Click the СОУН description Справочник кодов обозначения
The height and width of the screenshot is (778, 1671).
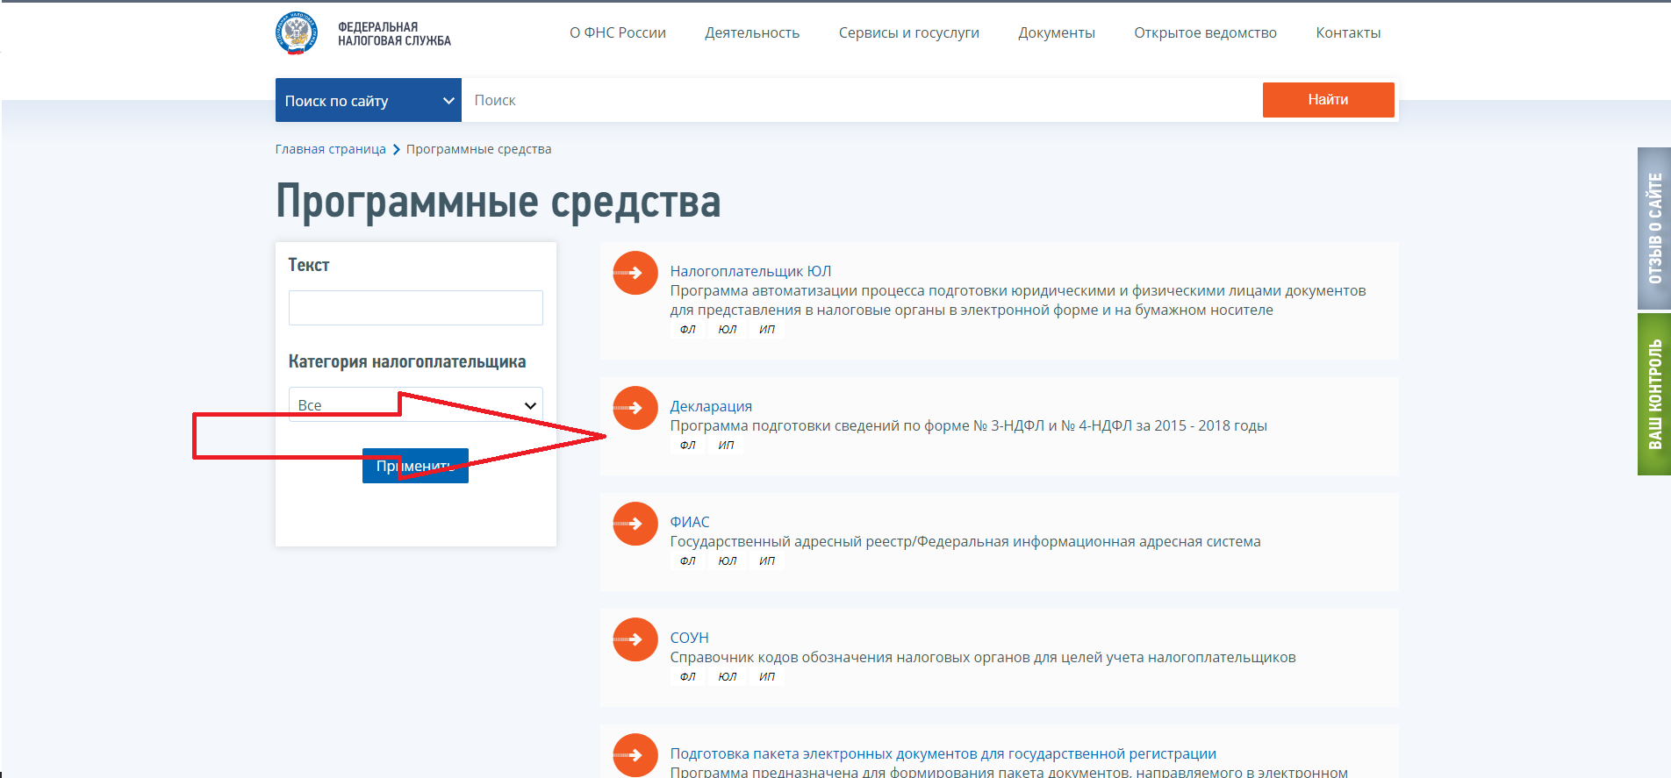[x=983, y=657]
